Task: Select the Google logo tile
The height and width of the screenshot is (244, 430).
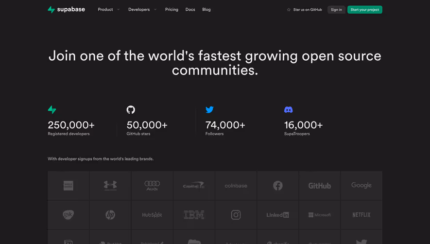Action: [361, 186]
